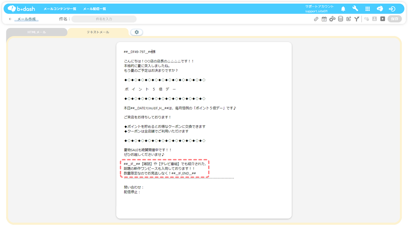Click the add content block icon
Screen dimensions: 408x229
click(349, 19)
